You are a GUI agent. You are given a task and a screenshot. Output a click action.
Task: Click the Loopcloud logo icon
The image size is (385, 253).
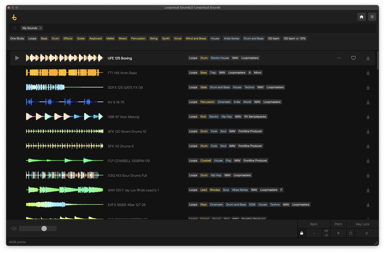tap(14, 17)
